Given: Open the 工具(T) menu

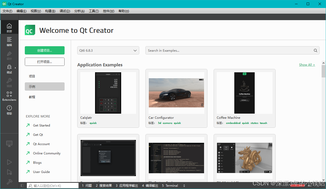Looking at the screenshot, I should tap(94, 11).
